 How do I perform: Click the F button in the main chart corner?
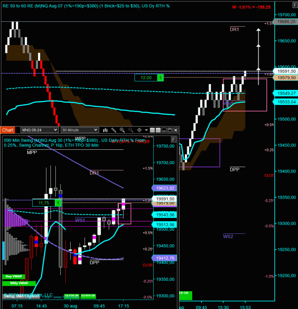pos(295,5)
